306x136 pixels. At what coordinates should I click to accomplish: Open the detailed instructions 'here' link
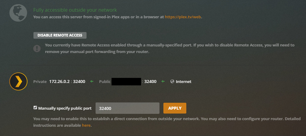point(86,125)
